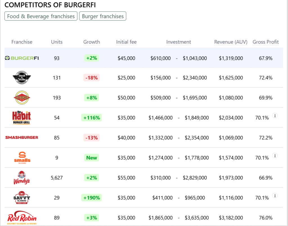Open the Red Robin logo
This screenshot has width=288, height=226.
click(x=22, y=218)
